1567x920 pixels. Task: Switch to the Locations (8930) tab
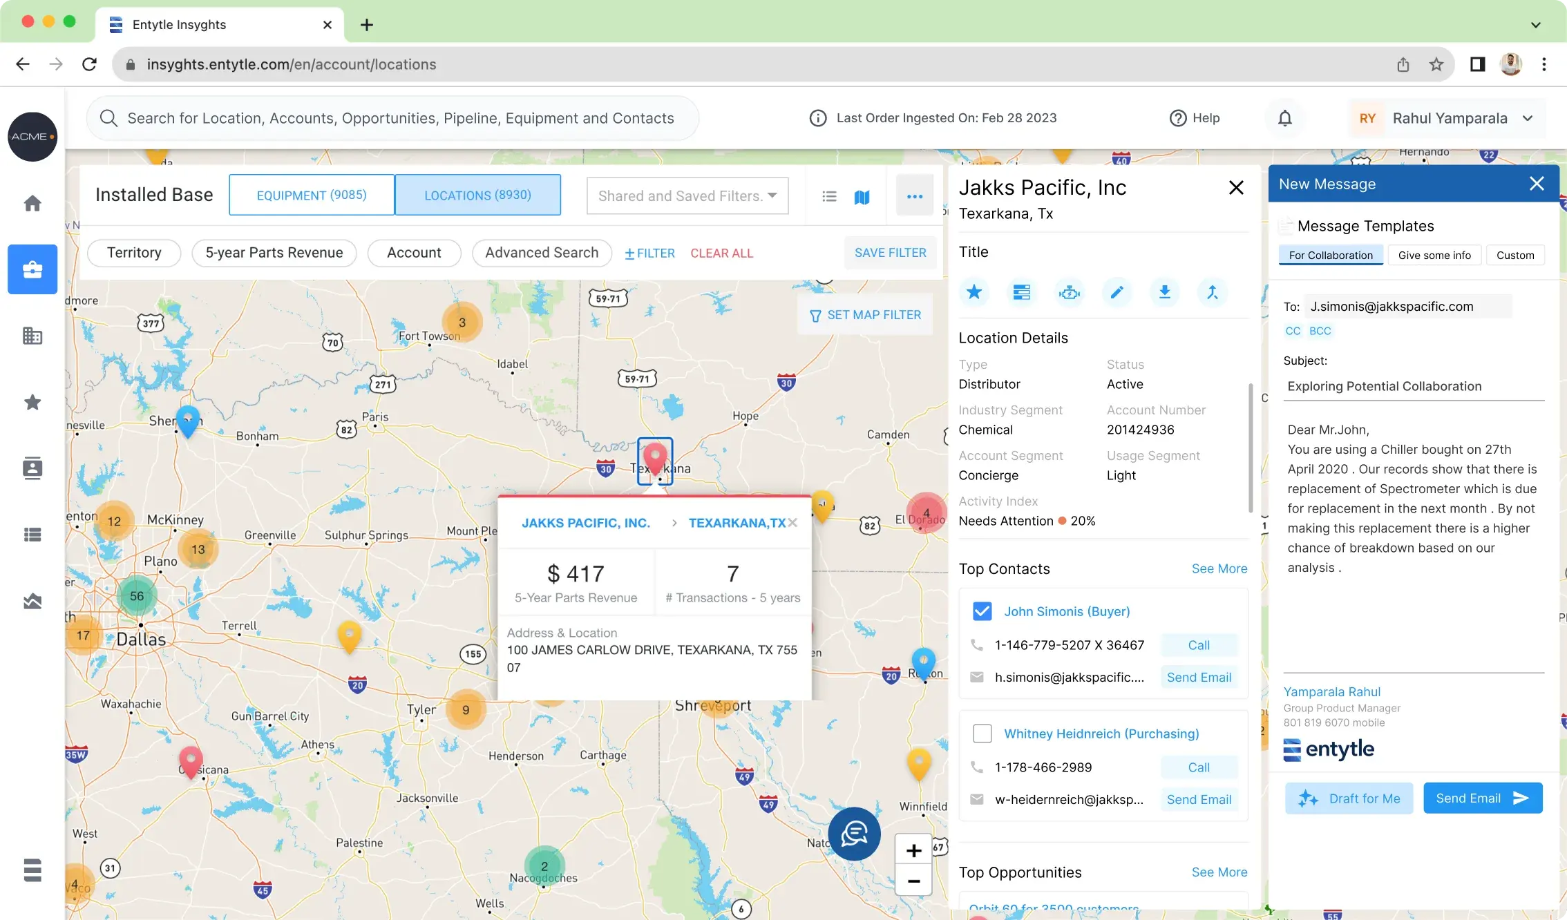point(478,195)
